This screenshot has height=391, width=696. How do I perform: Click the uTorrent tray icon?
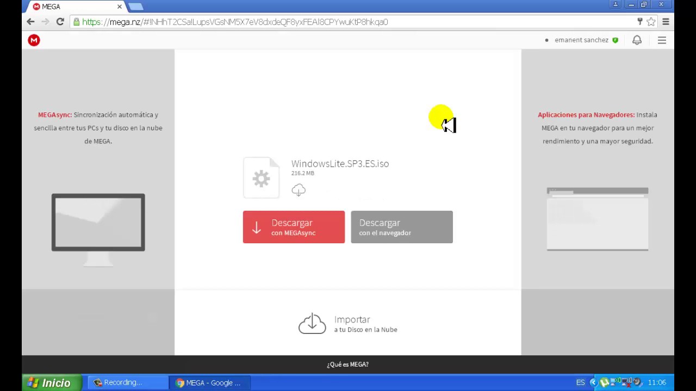point(604,383)
